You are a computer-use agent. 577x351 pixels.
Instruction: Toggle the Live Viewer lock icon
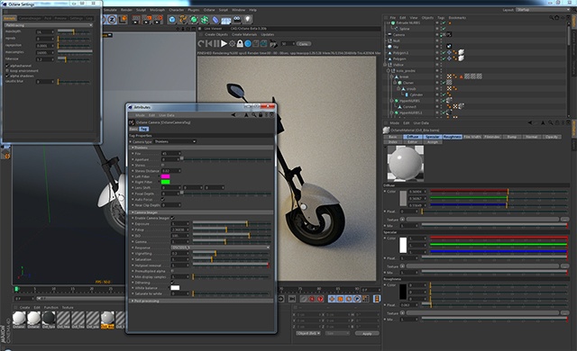240,44
